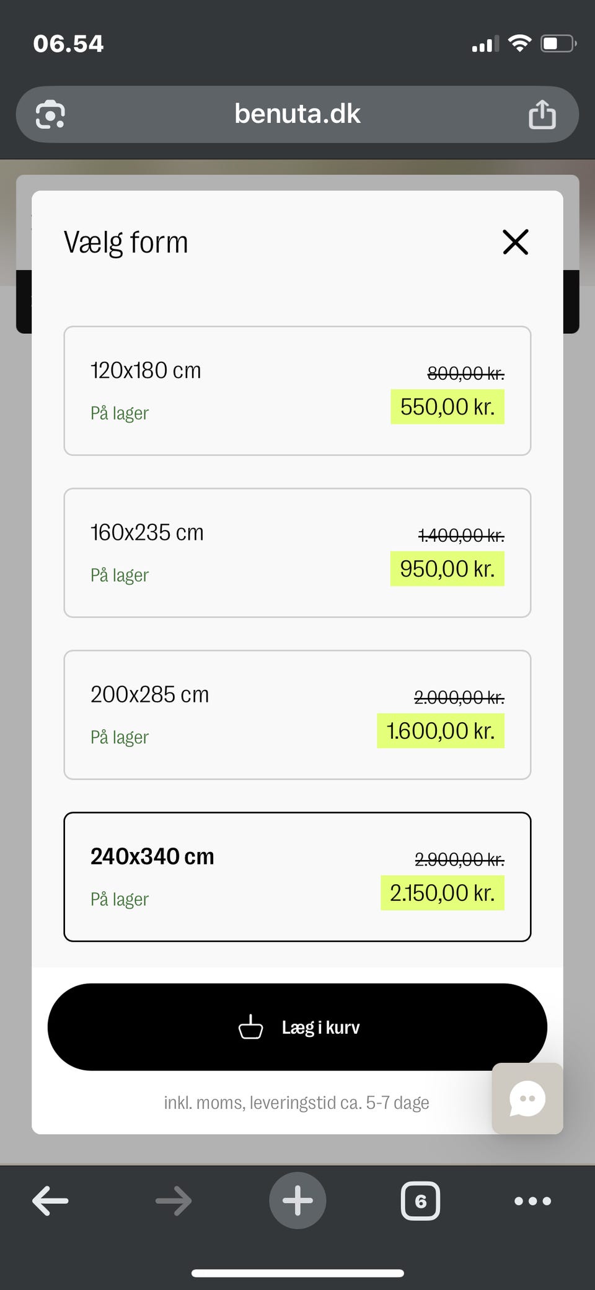Tap the benuta.dk address field

click(x=297, y=114)
